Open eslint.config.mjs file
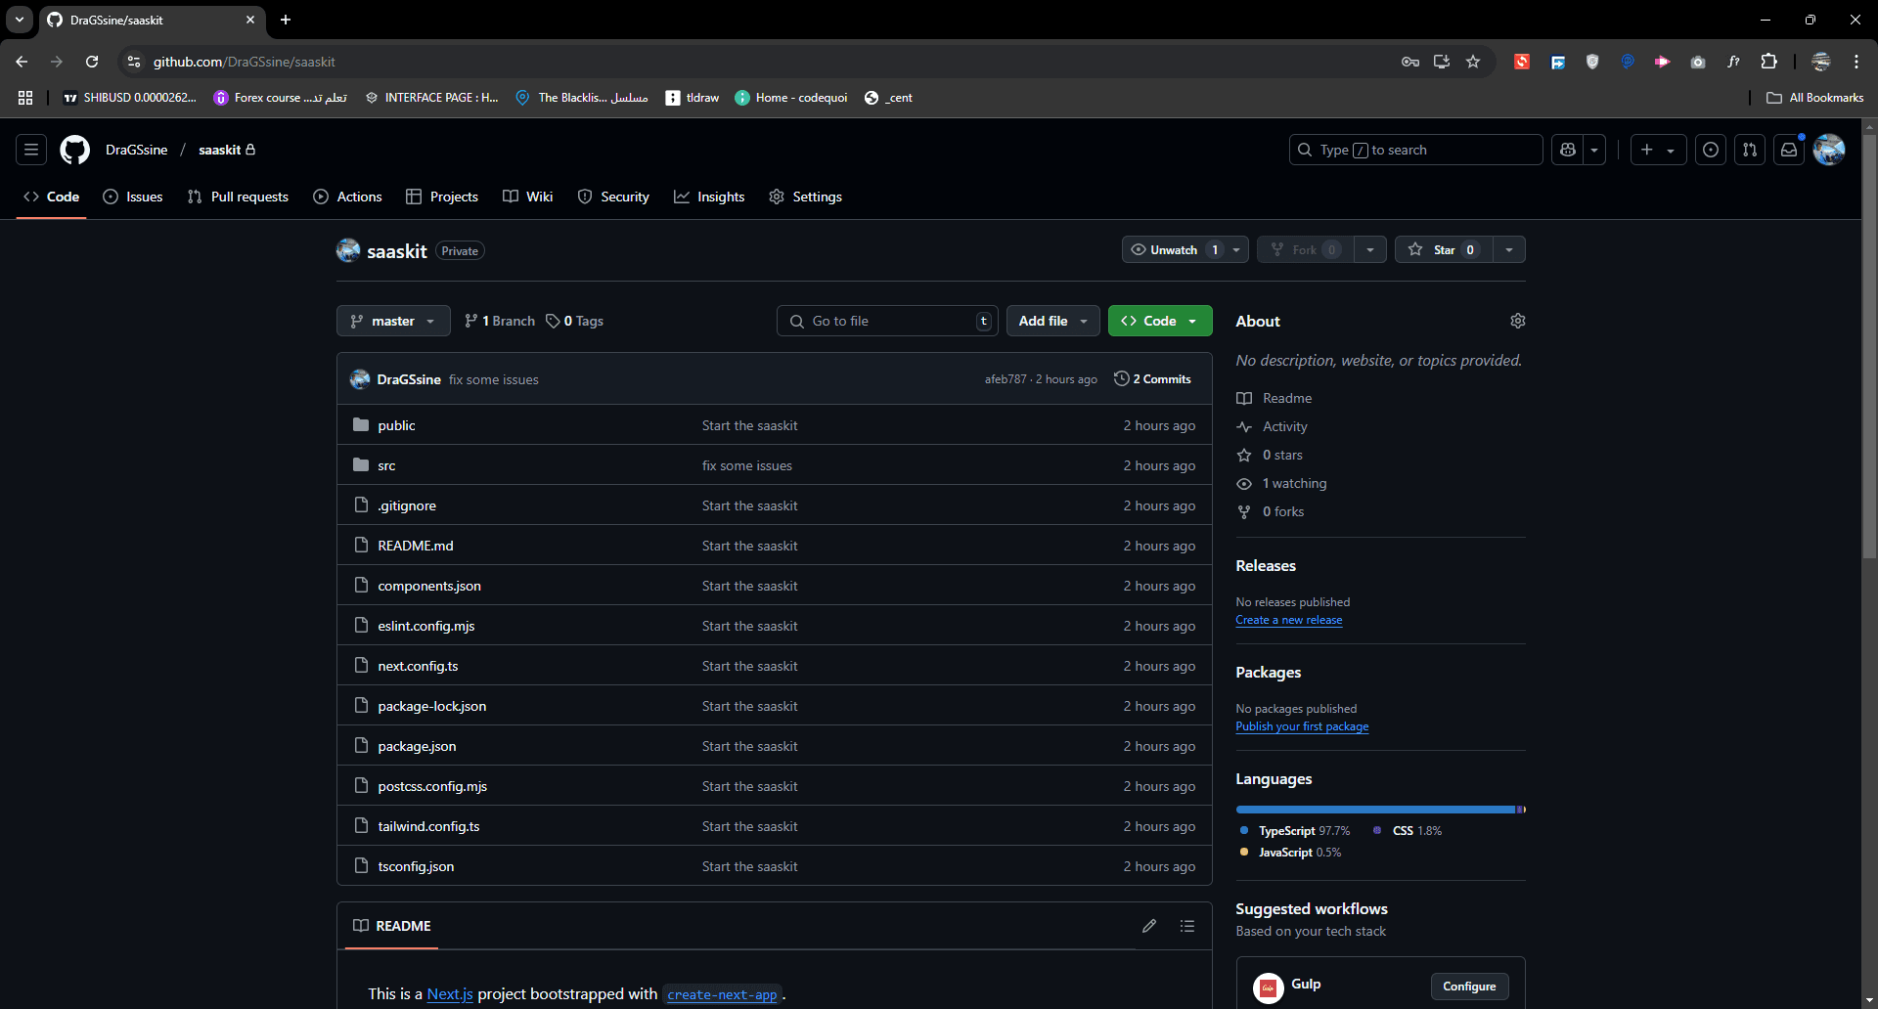Viewport: 1878px width, 1009px height. point(426,626)
